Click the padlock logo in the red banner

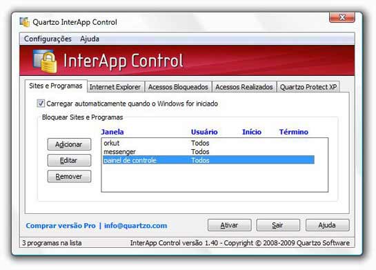tap(45, 61)
